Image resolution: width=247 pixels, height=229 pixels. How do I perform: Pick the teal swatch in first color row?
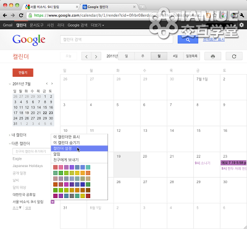(88, 167)
